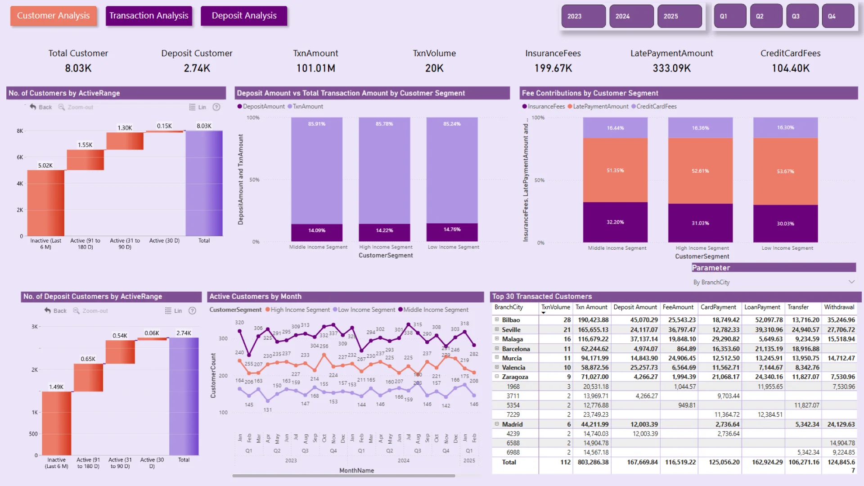Collapse the Zaragoza row
864x486 pixels.
tap(497, 377)
